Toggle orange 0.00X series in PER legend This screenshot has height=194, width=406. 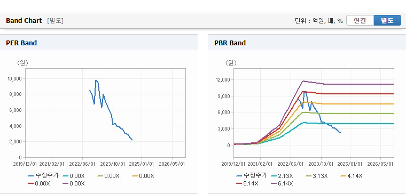click(x=143, y=176)
